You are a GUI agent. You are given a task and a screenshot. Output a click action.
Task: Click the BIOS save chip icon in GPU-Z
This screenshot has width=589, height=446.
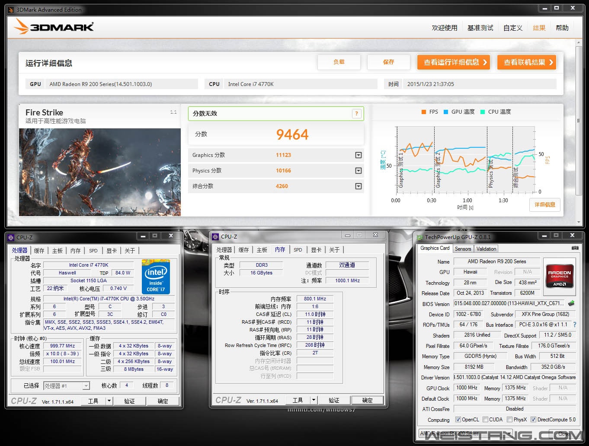[x=571, y=303]
